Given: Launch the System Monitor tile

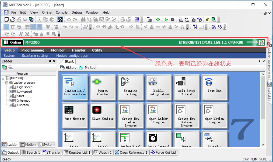Looking at the screenshot, I should 103,87.
